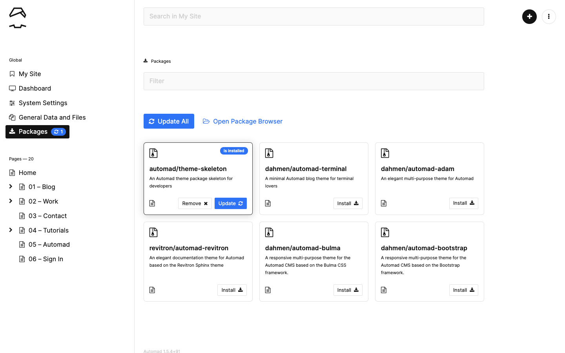The width and height of the screenshot is (565, 353).
Task: Install dahmen/automad-terminal
Action: tap(348, 203)
